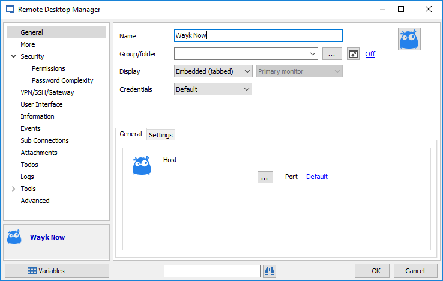
Task: Open the Attachments section
Action: (x=39, y=153)
